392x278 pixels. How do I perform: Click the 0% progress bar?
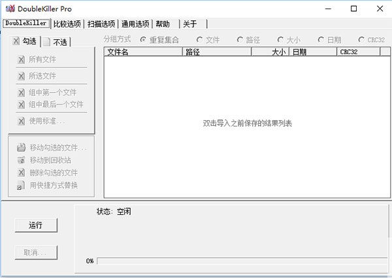coord(242,261)
